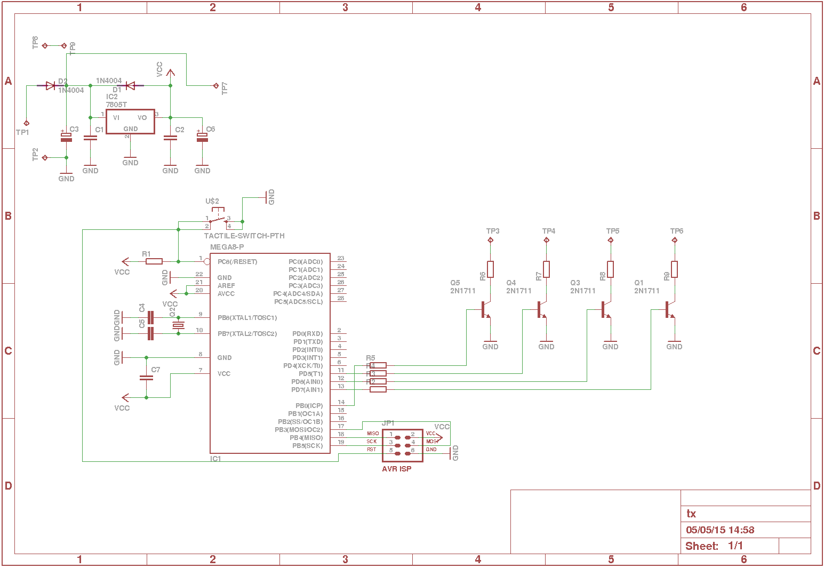Select the VCC supply arrow above the regulator

coord(170,73)
